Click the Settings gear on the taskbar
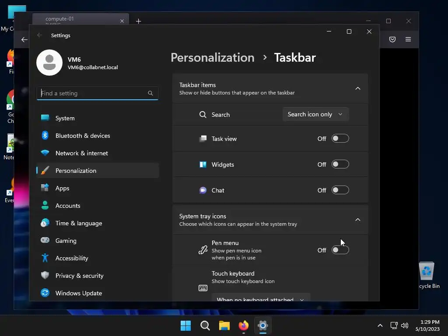 coord(263,325)
